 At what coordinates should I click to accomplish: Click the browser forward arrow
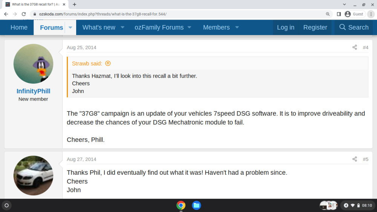(x=15, y=14)
